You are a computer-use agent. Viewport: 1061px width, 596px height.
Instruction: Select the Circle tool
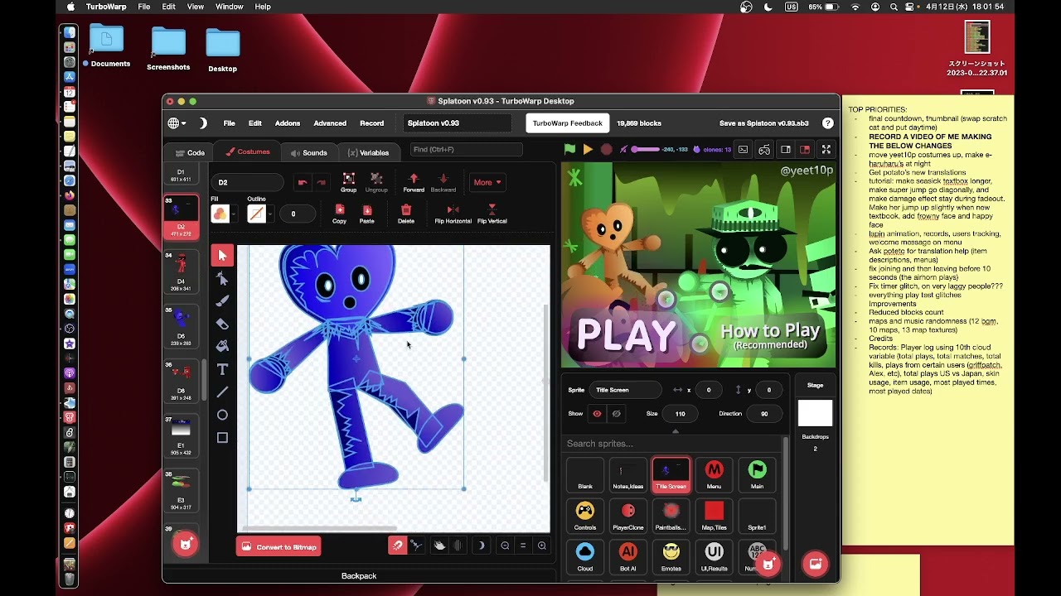[222, 415]
